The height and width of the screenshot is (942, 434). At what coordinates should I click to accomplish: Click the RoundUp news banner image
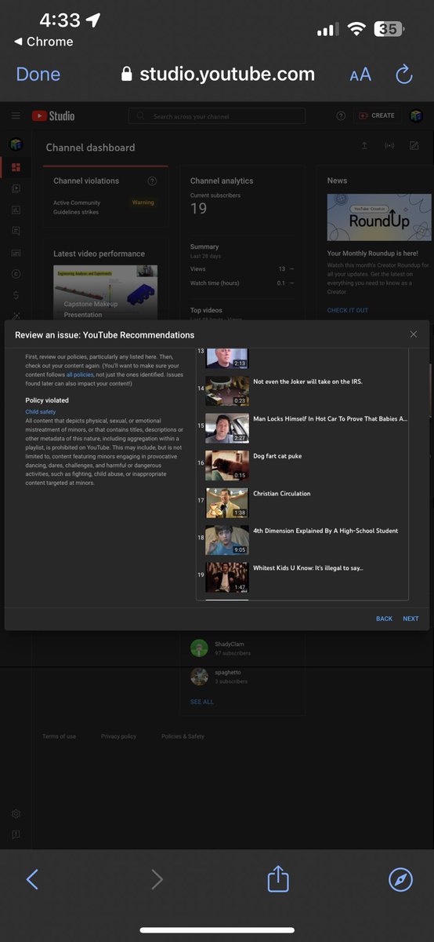pyautogui.click(x=379, y=217)
